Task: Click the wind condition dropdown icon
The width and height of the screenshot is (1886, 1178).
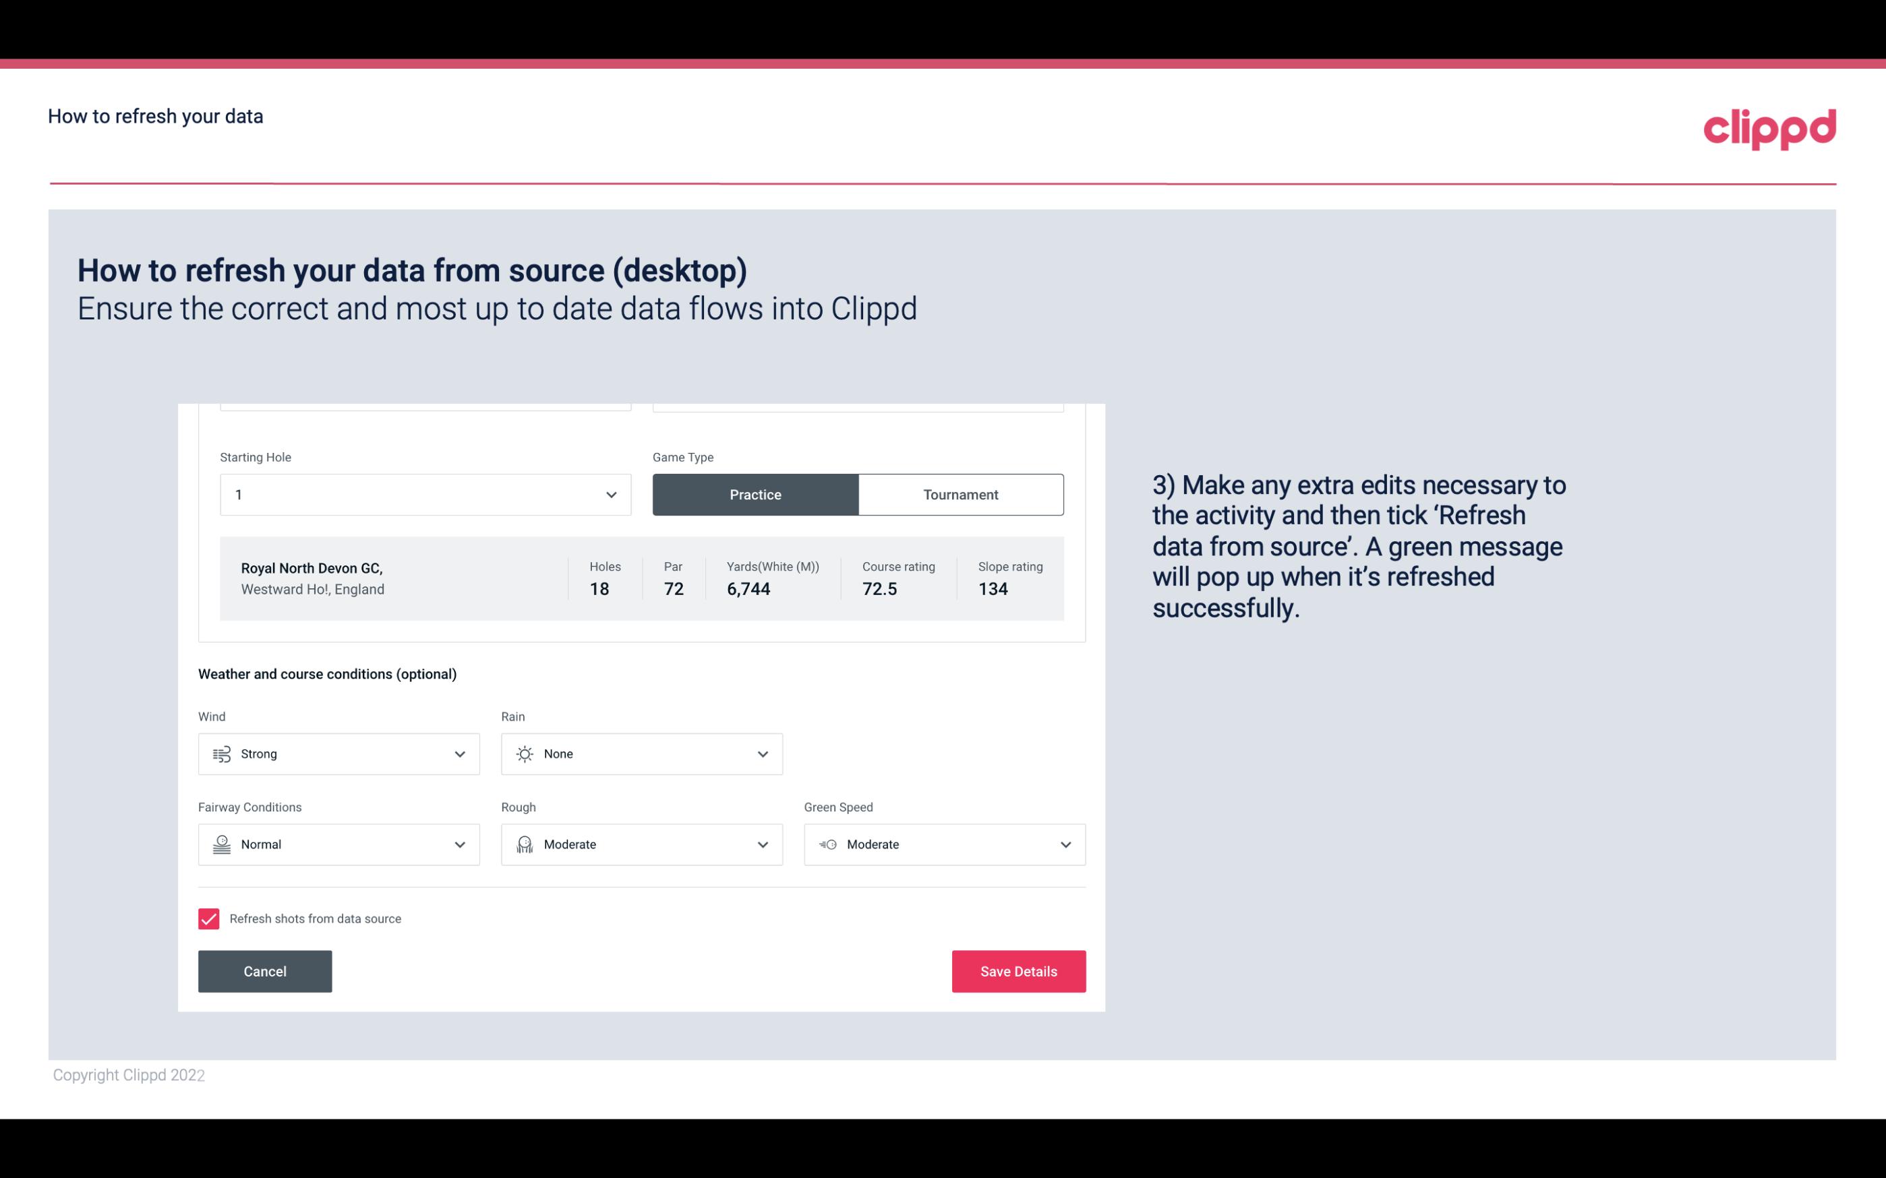Action: click(459, 753)
